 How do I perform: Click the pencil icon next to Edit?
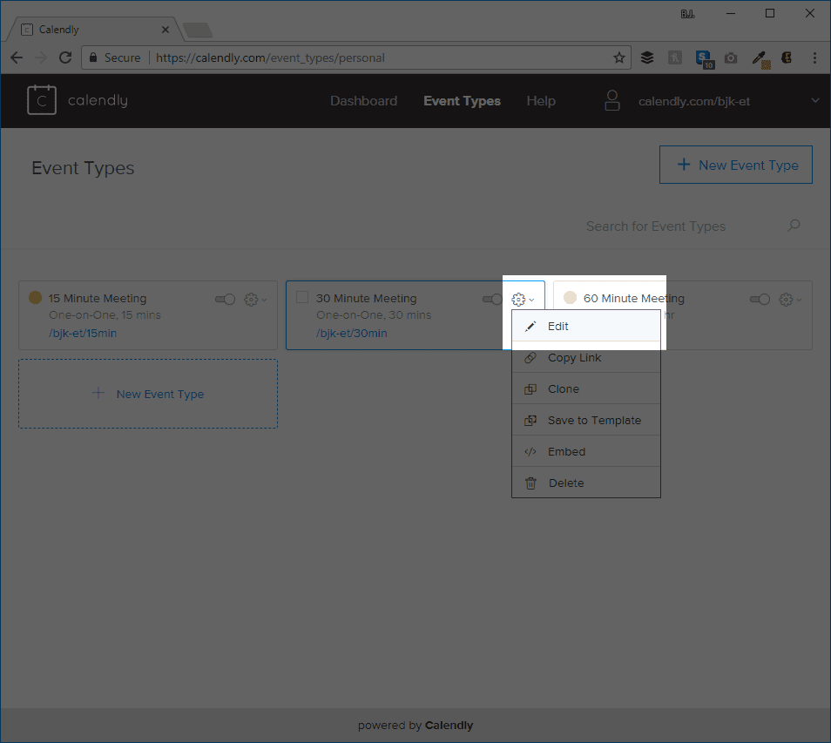(x=530, y=327)
